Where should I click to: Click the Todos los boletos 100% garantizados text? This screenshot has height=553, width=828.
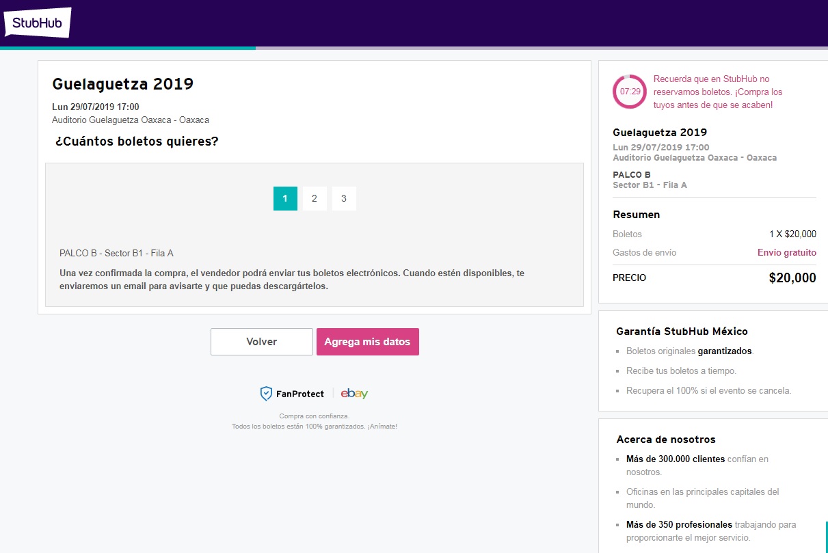click(315, 427)
